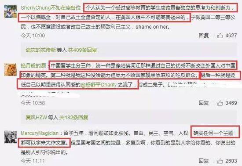The width and height of the screenshot is (242, 166).
Task: Open the username link SherryChung不如在座各位
Action: 51,8
